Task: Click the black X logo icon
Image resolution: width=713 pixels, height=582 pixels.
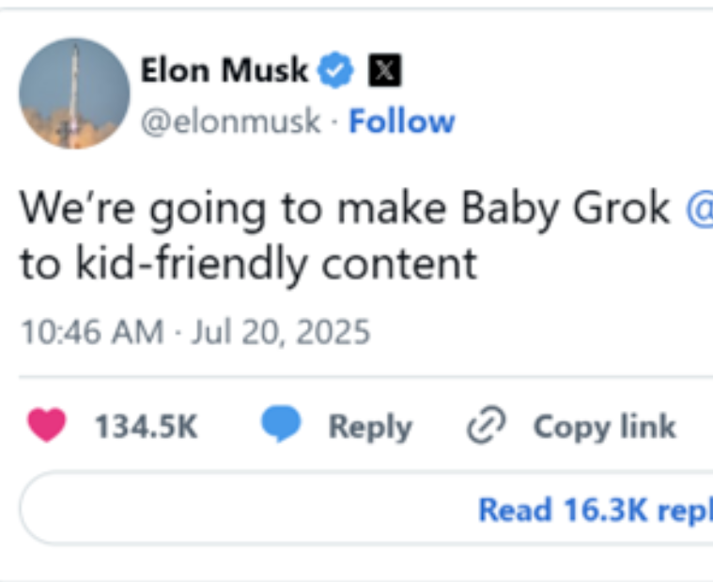Action: coord(384,71)
